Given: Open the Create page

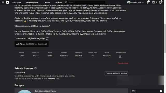Looking at the screenshot, I should click(x=47, y=2).
